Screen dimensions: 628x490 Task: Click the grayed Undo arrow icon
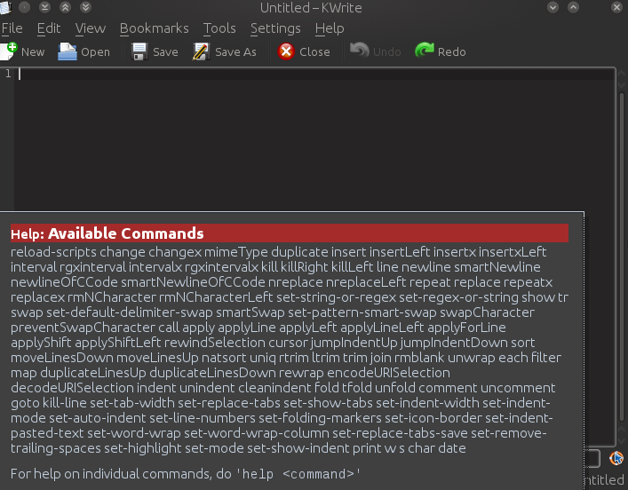(x=359, y=51)
